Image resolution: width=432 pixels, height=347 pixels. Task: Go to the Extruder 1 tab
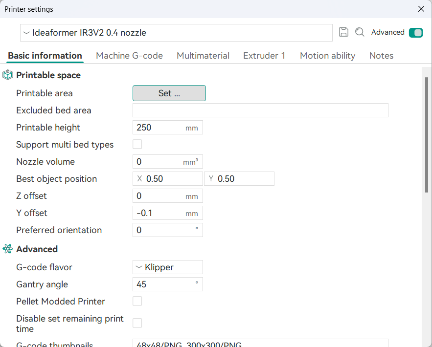click(x=264, y=56)
